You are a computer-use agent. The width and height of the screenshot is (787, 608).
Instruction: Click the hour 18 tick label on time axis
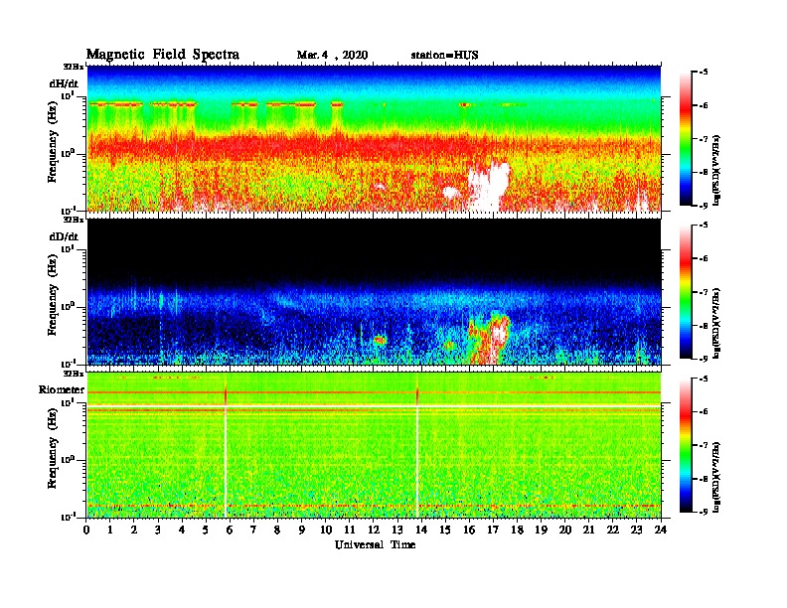tap(517, 530)
